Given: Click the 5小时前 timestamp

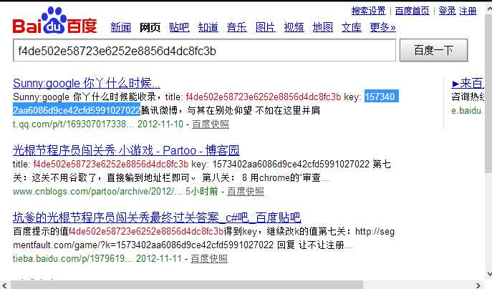Looking at the screenshot, I should [x=201, y=191].
